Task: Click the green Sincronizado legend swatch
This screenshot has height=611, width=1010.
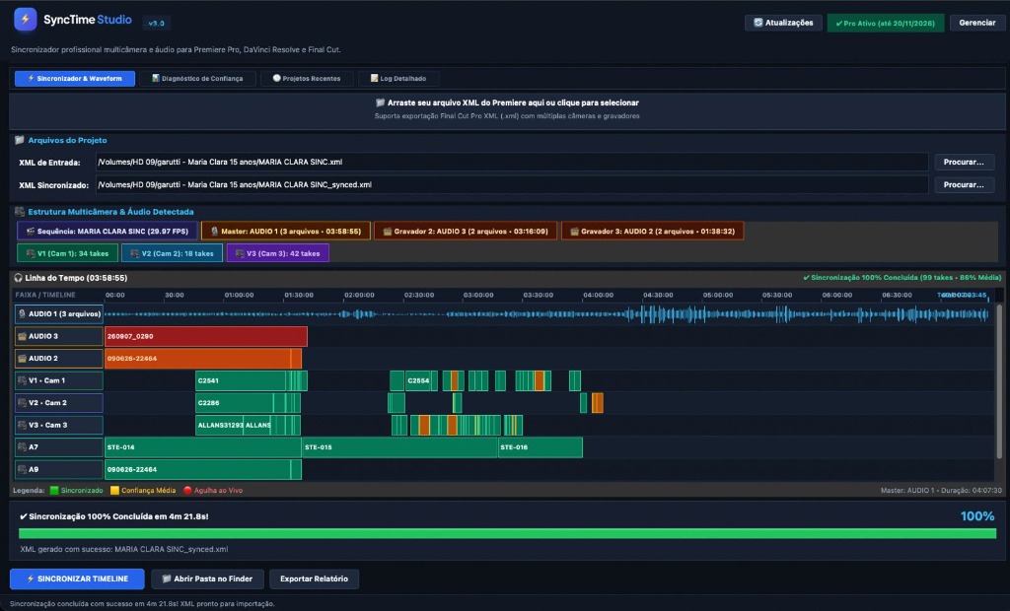Action: 54,491
